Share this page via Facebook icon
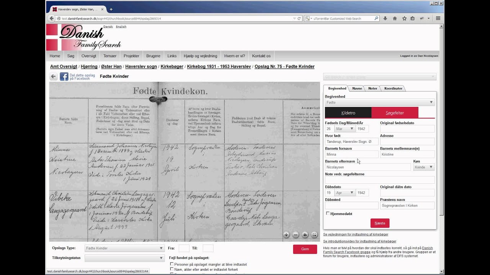This screenshot has height=275, width=490. [64, 76]
